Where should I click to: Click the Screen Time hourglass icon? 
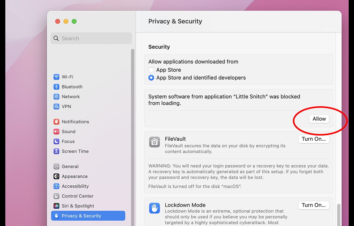click(56, 151)
